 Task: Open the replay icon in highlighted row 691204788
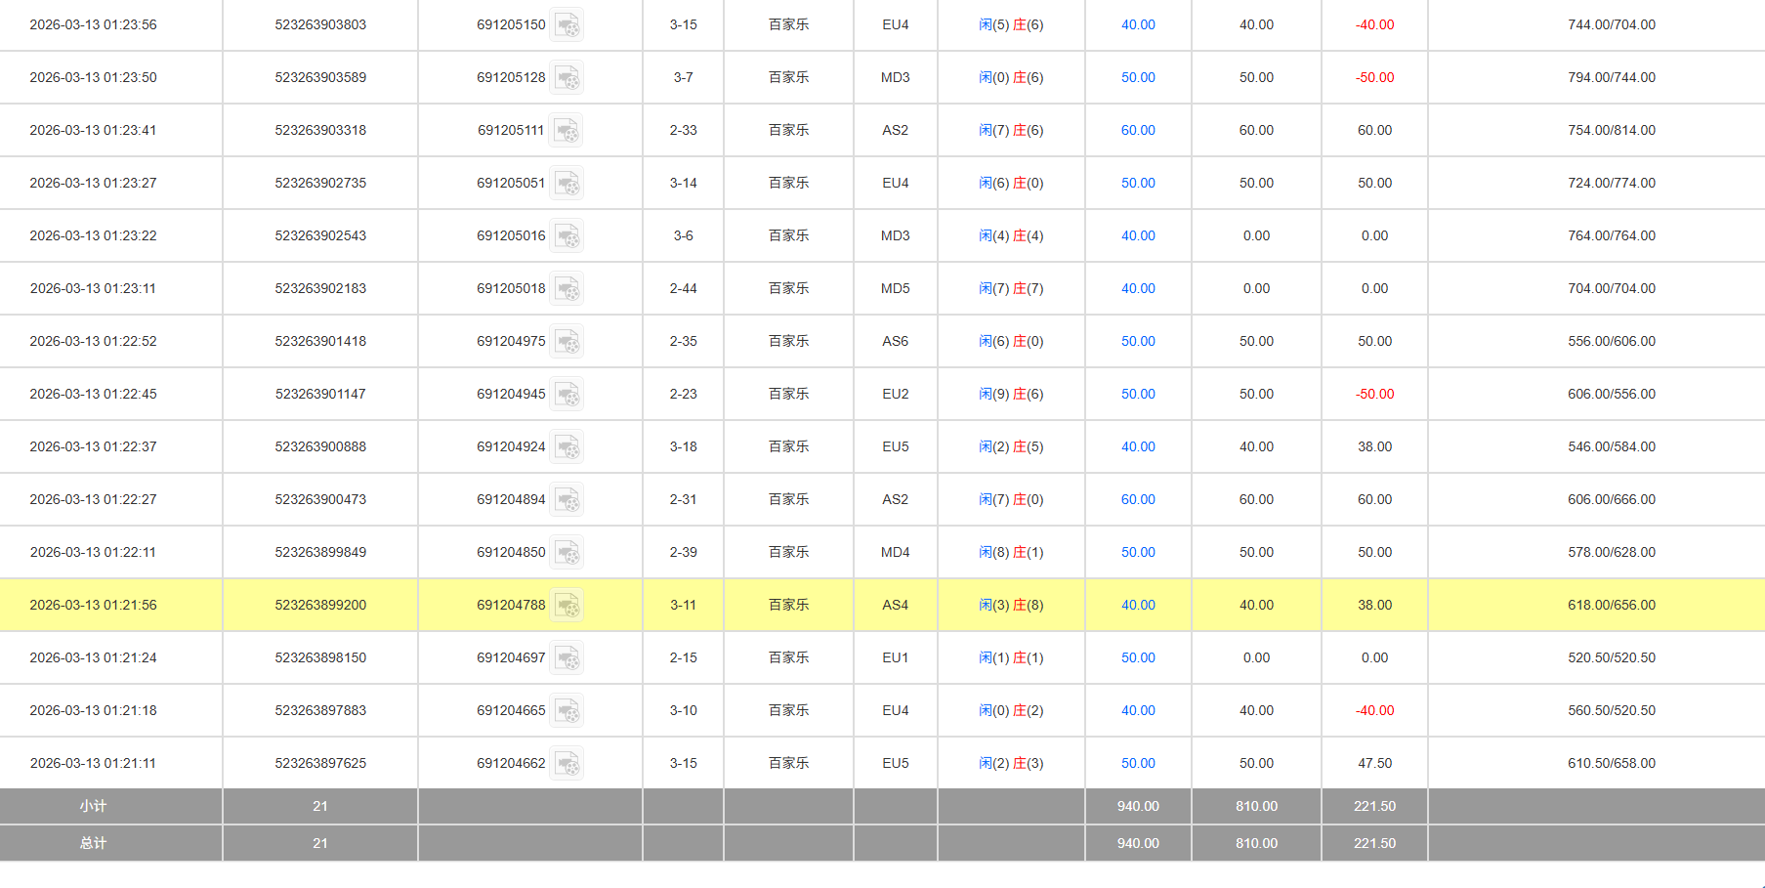pyautogui.click(x=567, y=606)
